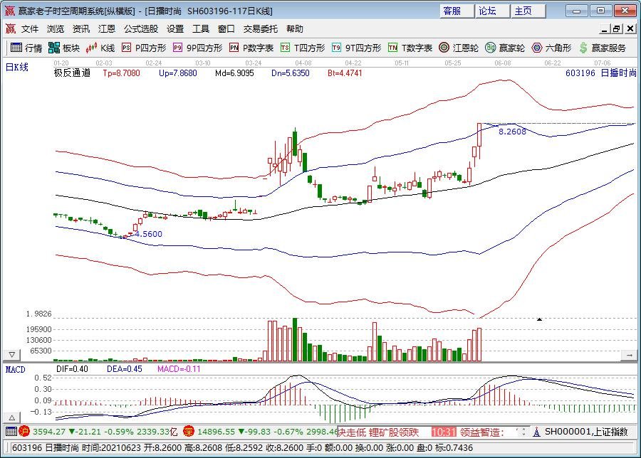Click the index icon beside SH000001
The height and width of the screenshot is (458, 641).
[x=537, y=432]
